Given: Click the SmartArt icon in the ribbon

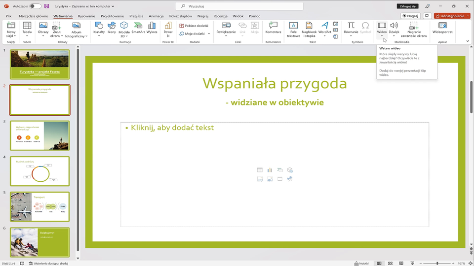Looking at the screenshot, I should pyautogui.click(x=138, y=28).
